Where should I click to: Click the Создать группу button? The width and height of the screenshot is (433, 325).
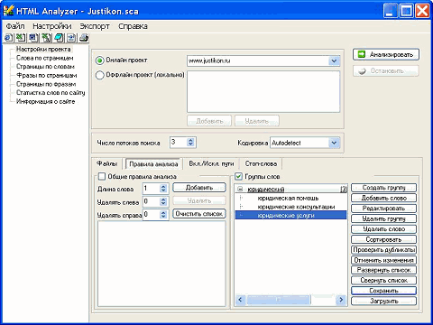(384, 188)
